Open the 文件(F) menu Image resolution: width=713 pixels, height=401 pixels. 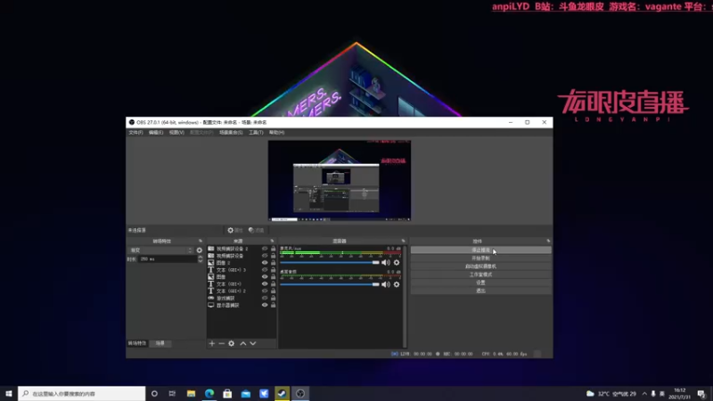pos(135,132)
